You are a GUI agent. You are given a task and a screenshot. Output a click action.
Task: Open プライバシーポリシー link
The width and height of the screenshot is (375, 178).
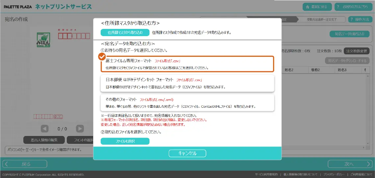(x=334, y=174)
